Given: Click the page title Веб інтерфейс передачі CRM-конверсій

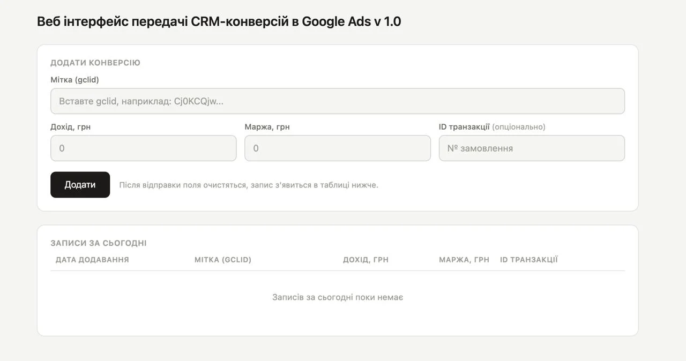Looking at the screenshot, I should (219, 21).
